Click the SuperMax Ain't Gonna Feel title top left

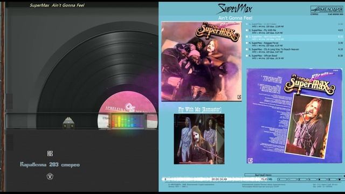57,5
